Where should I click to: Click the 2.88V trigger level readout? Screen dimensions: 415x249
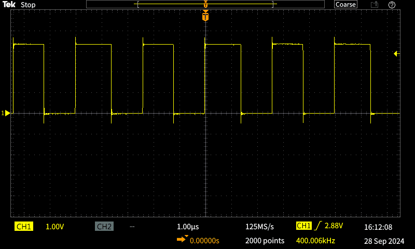pyautogui.click(x=334, y=226)
